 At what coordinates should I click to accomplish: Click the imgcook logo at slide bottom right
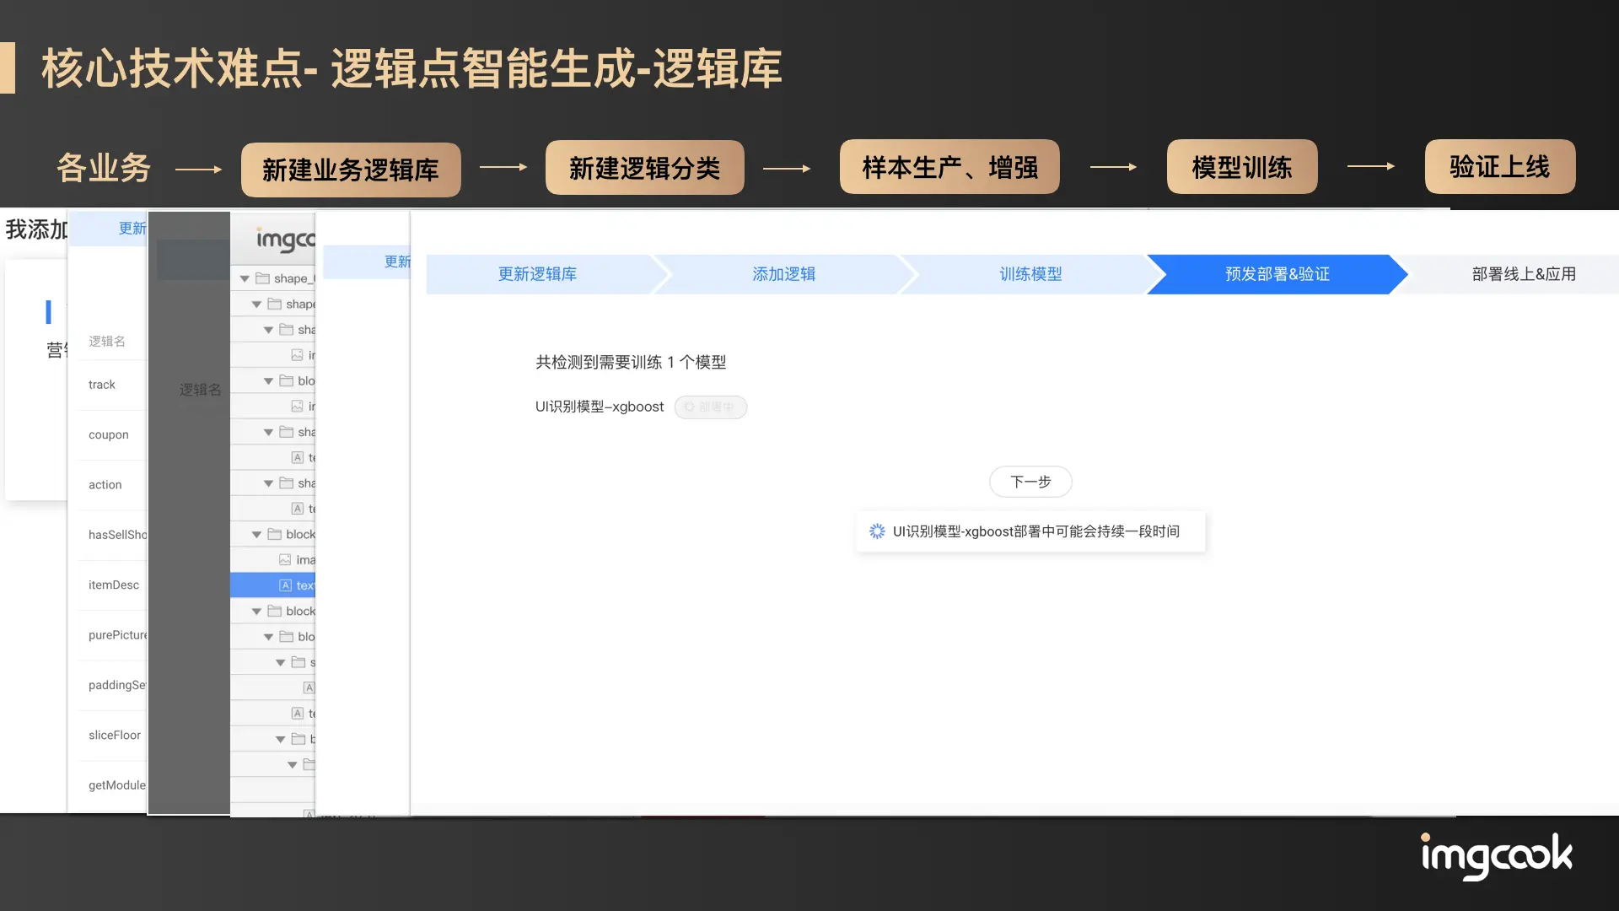(1496, 856)
